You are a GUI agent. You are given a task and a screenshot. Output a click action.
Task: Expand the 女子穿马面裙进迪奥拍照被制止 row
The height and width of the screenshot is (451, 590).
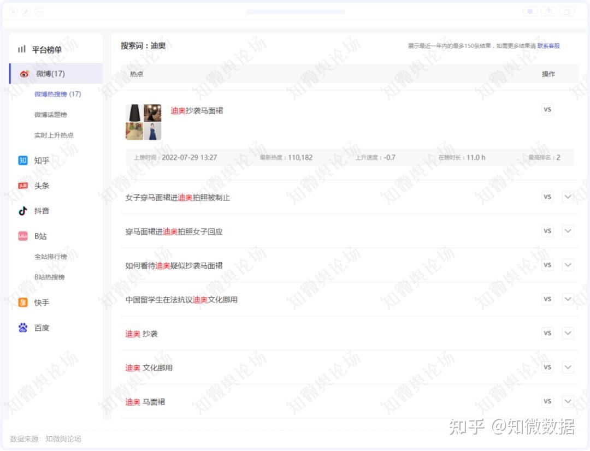568,197
